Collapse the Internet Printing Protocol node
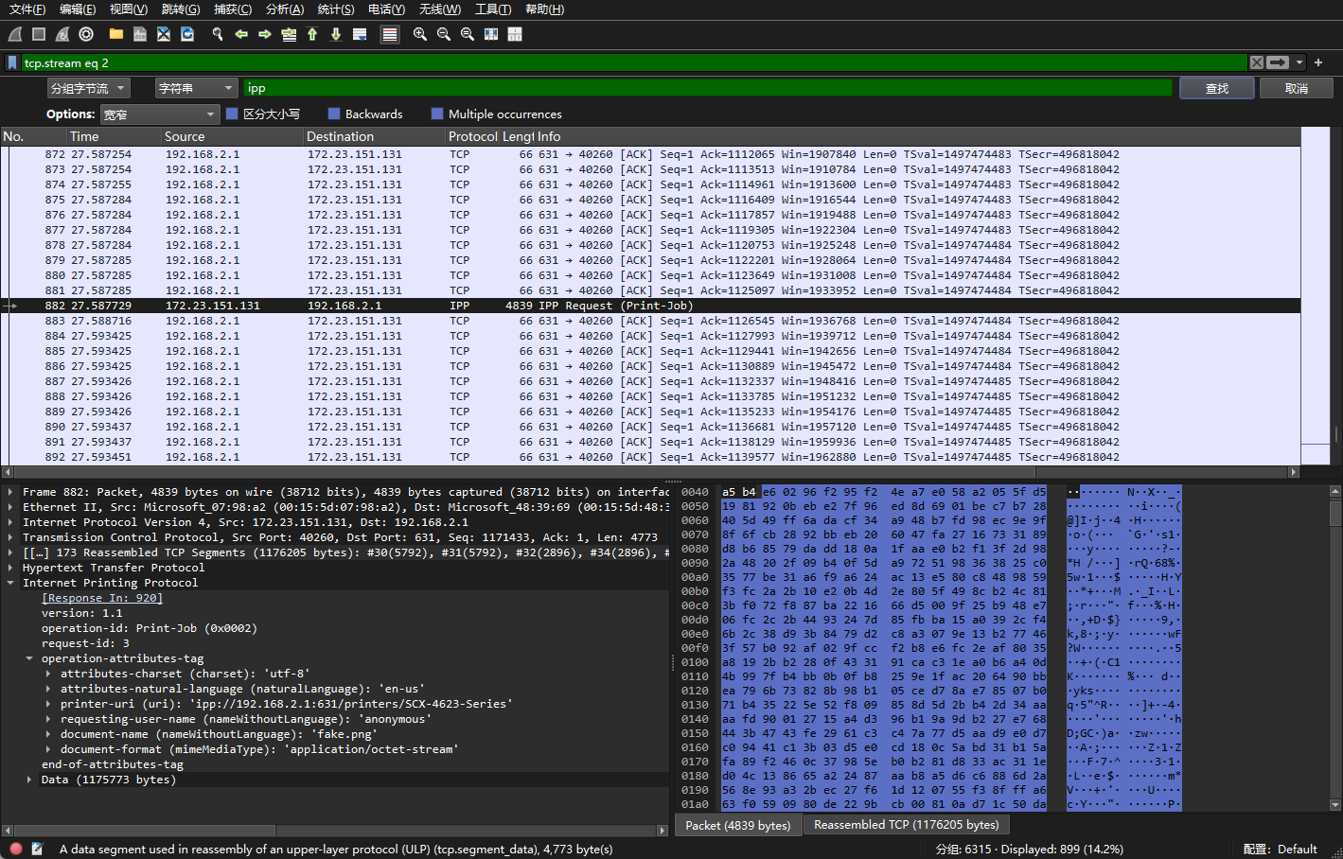Image resolution: width=1343 pixels, height=859 pixels. click(10, 583)
